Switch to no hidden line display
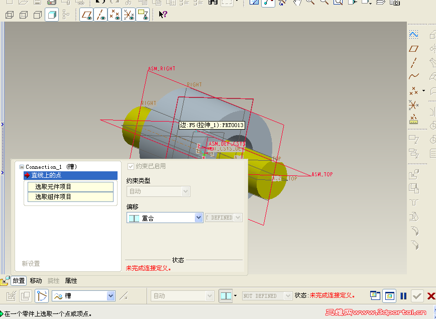The width and height of the screenshot is (436, 319). coord(38,15)
